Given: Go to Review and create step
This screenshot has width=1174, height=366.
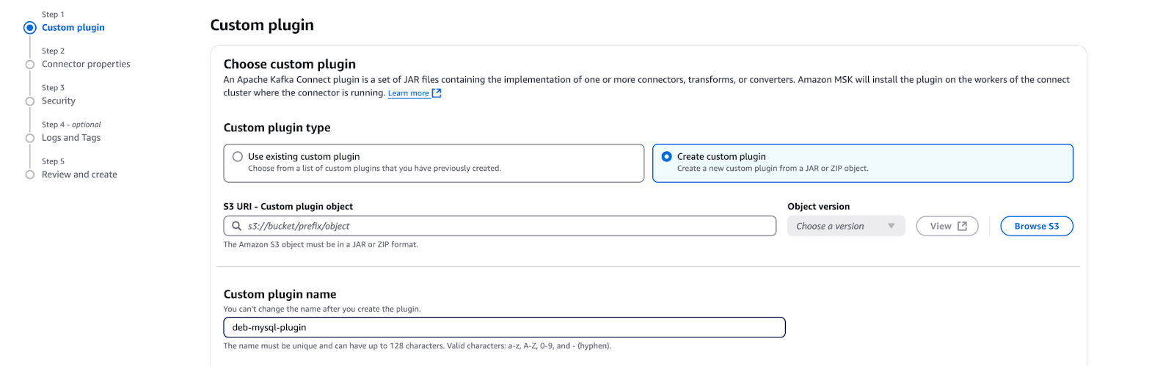Looking at the screenshot, I should pos(79,175).
